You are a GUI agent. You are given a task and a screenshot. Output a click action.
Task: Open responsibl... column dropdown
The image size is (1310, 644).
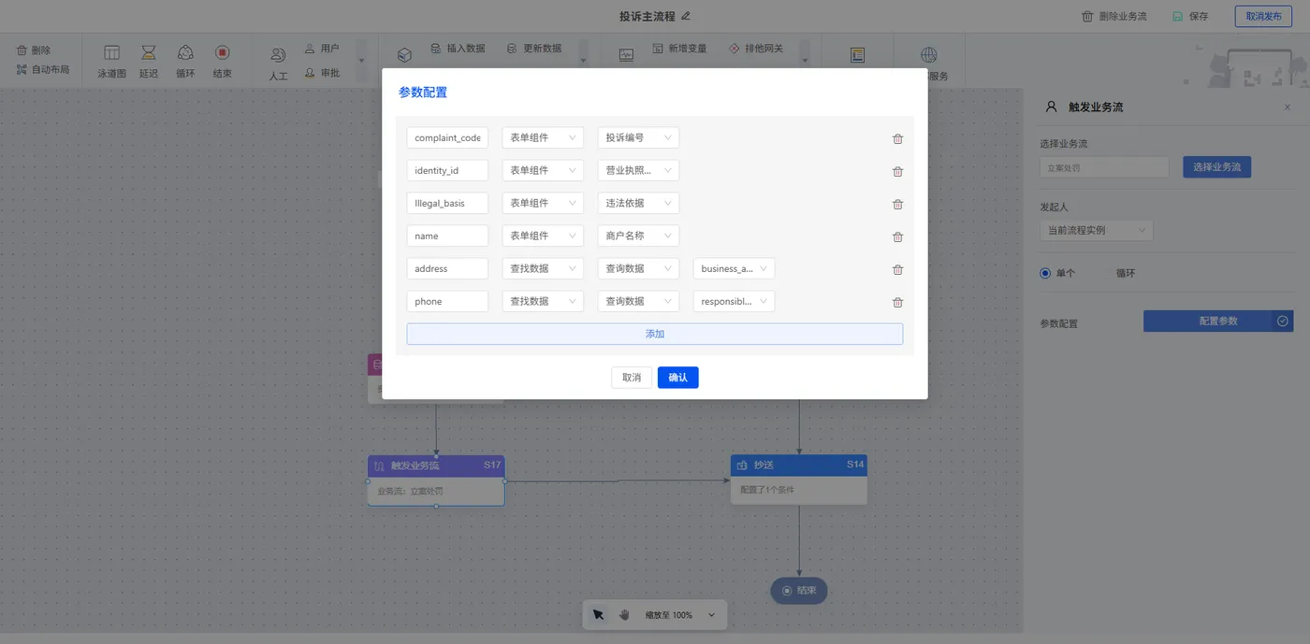[734, 301]
